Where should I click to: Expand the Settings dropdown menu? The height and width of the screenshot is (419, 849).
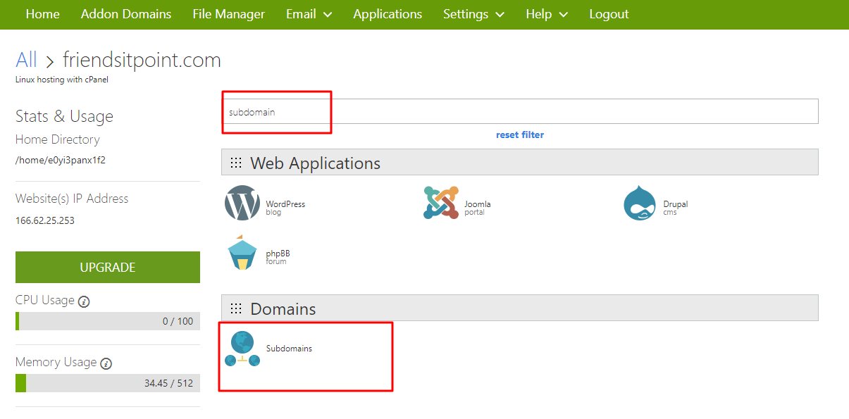click(473, 14)
